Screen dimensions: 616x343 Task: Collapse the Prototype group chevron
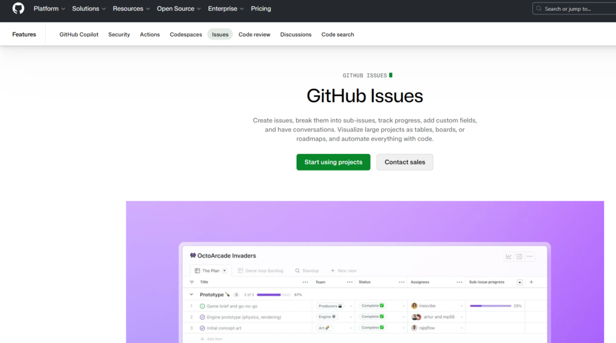point(191,295)
